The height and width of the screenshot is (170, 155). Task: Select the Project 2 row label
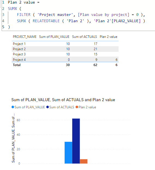(x=19, y=49)
